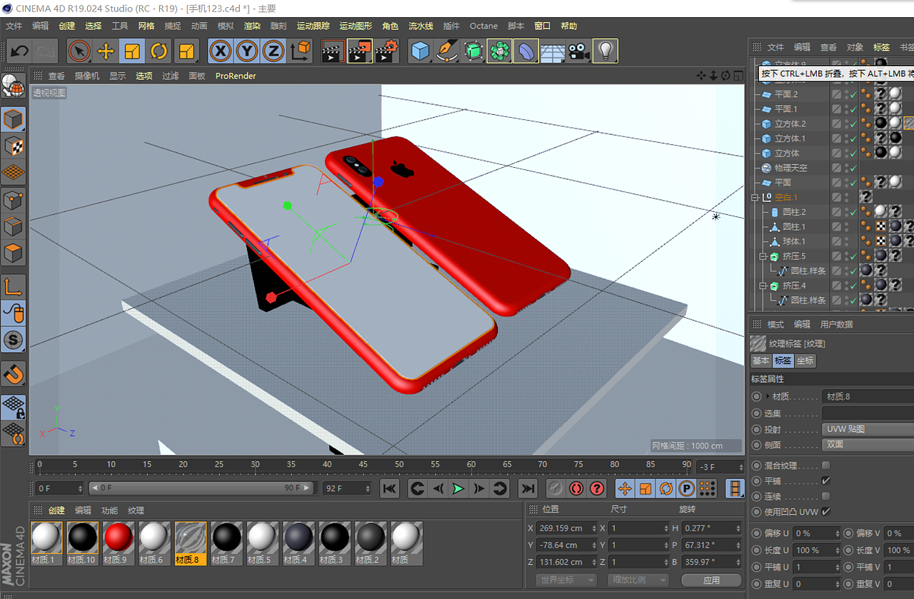Go to the end of the animation
Screen dimensions: 914x599
click(528, 488)
